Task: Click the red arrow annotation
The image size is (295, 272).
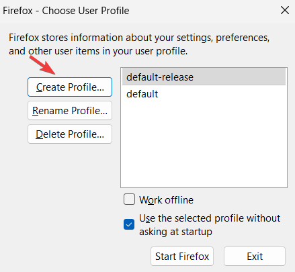Action: point(42,65)
